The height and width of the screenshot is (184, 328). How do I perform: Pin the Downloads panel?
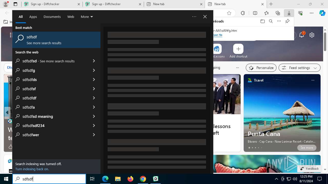coord(287,21)
